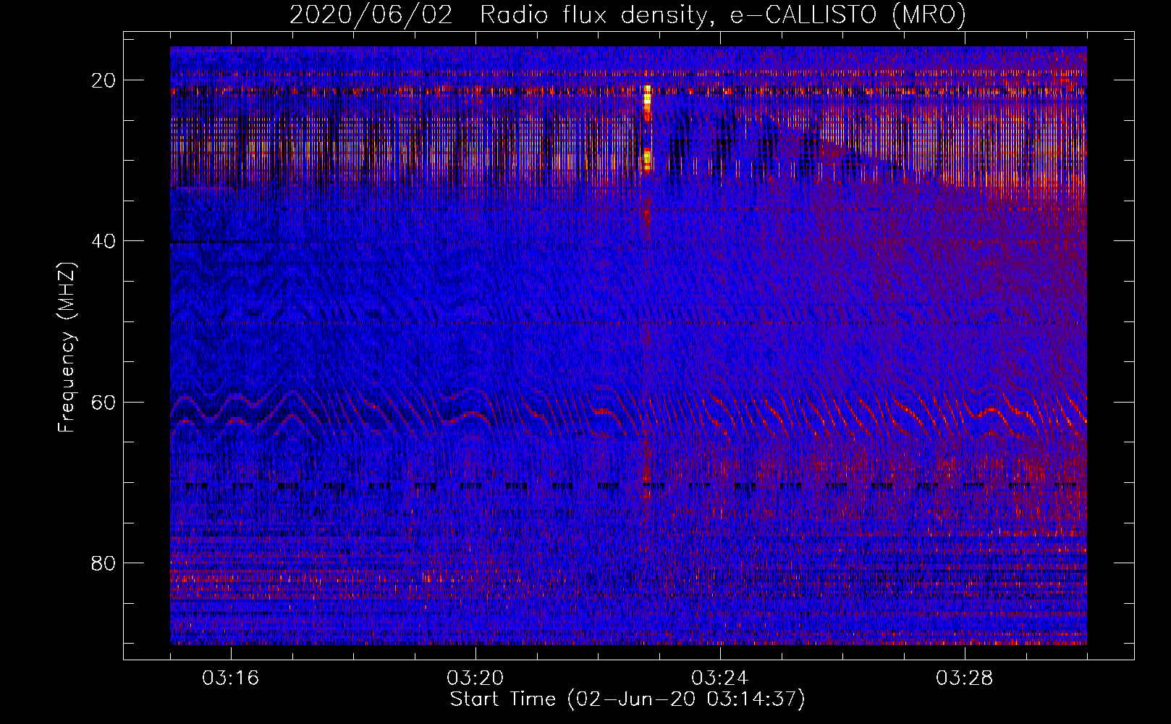Click the "Frequency (MHZ)" axis label
The width and height of the screenshot is (1171, 724).
pos(67,348)
